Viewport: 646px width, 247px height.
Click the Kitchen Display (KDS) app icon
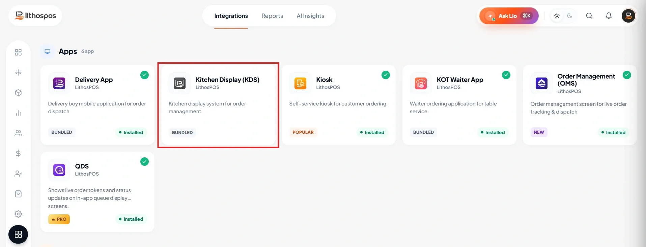(x=179, y=83)
